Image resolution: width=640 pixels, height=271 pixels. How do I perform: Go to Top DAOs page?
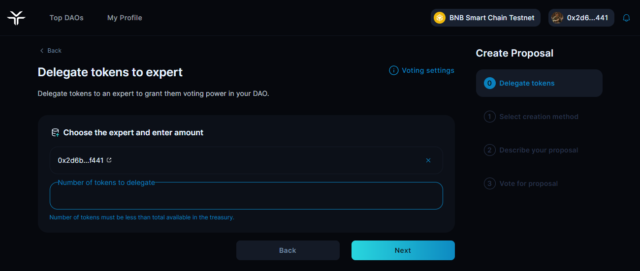(66, 18)
